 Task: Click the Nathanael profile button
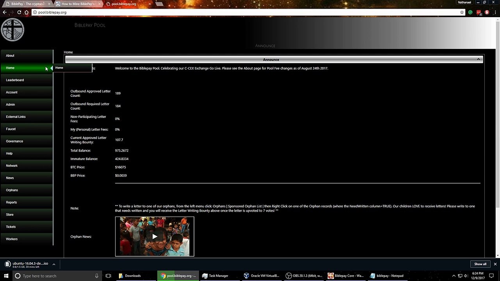464,2
